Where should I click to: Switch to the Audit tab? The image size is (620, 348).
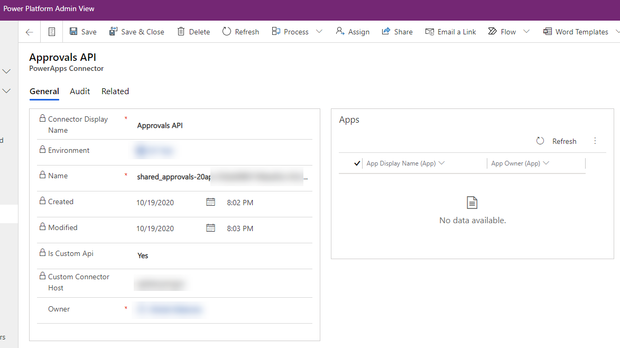pos(80,91)
